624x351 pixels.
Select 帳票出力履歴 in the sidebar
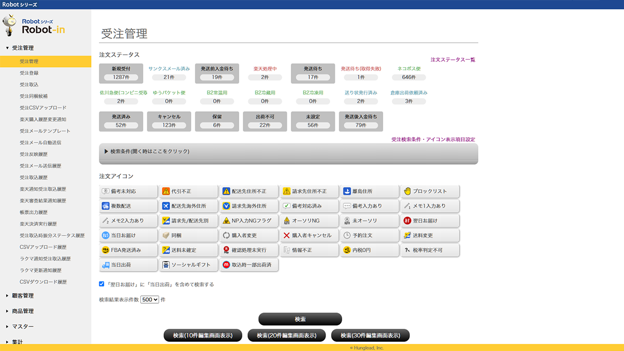click(x=34, y=212)
